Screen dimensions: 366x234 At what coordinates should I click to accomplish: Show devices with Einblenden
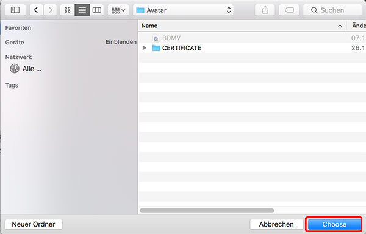[x=121, y=42]
